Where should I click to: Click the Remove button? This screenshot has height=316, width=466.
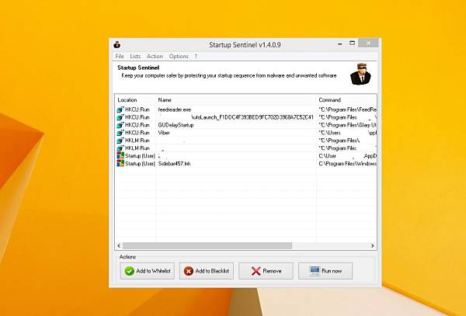(266, 271)
